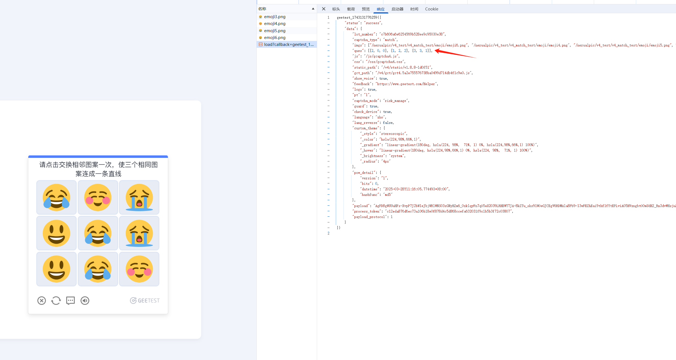
Task: Switch to voice captcha mode
Action: (x=85, y=300)
